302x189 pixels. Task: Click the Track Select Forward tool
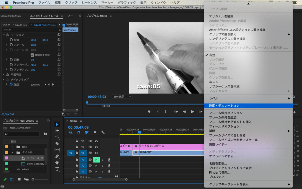(x=57, y=131)
